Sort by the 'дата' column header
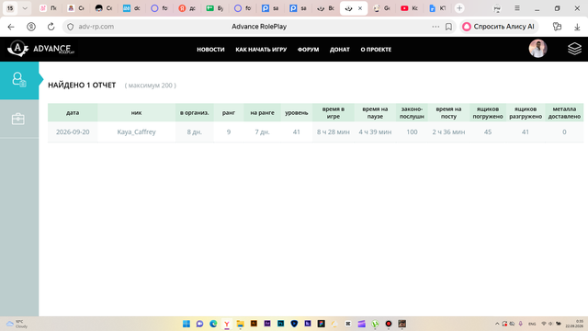 [x=73, y=112]
